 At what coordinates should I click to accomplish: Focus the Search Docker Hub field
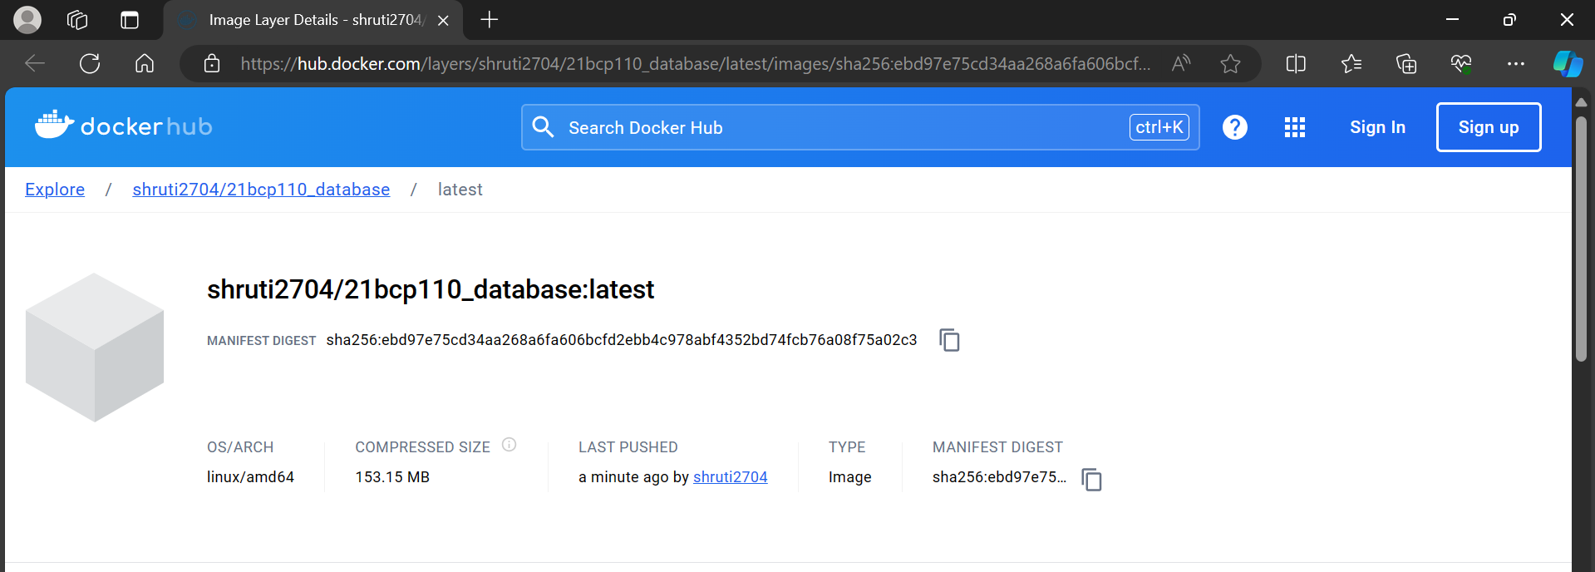(860, 127)
